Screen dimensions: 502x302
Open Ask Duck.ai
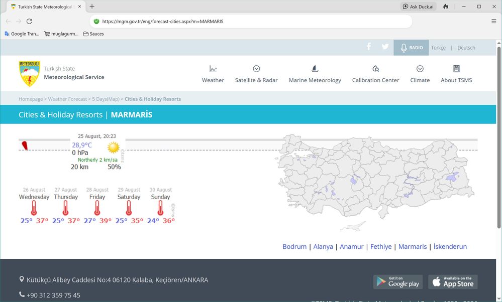pyautogui.click(x=419, y=7)
